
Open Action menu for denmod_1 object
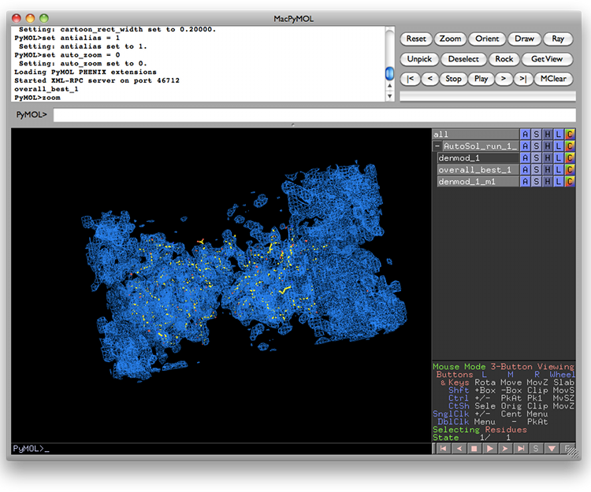(526, 158)
